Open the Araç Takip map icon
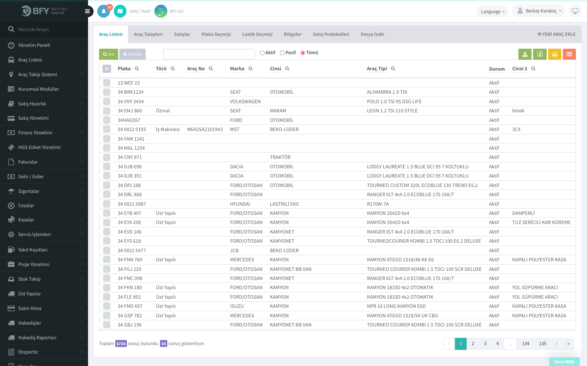The height and width of the screenshot is (366, 587). [x=120, y=11]
